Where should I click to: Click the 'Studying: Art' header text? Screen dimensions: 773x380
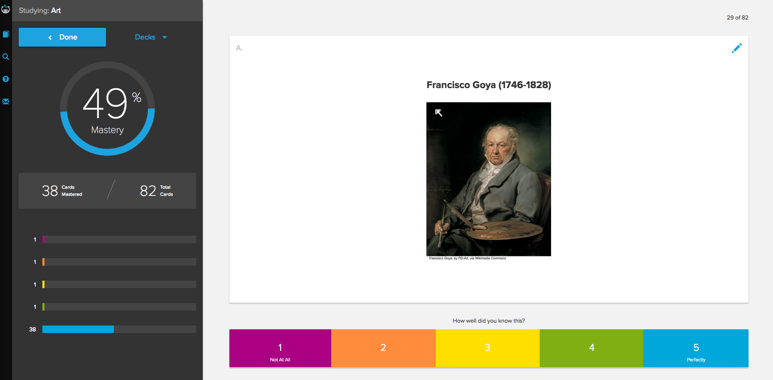coord(40,10)
